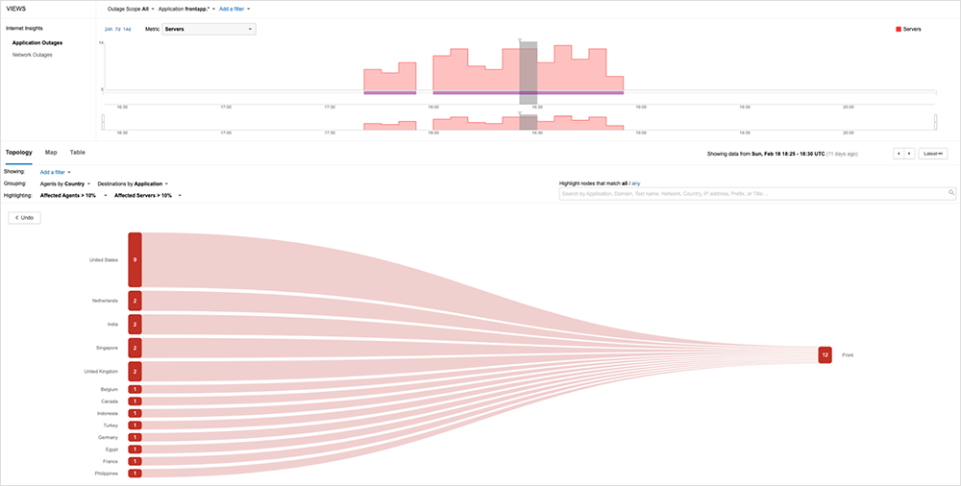Select the Philippines agent node
961x486 pixels.
(x=135, y=474)
